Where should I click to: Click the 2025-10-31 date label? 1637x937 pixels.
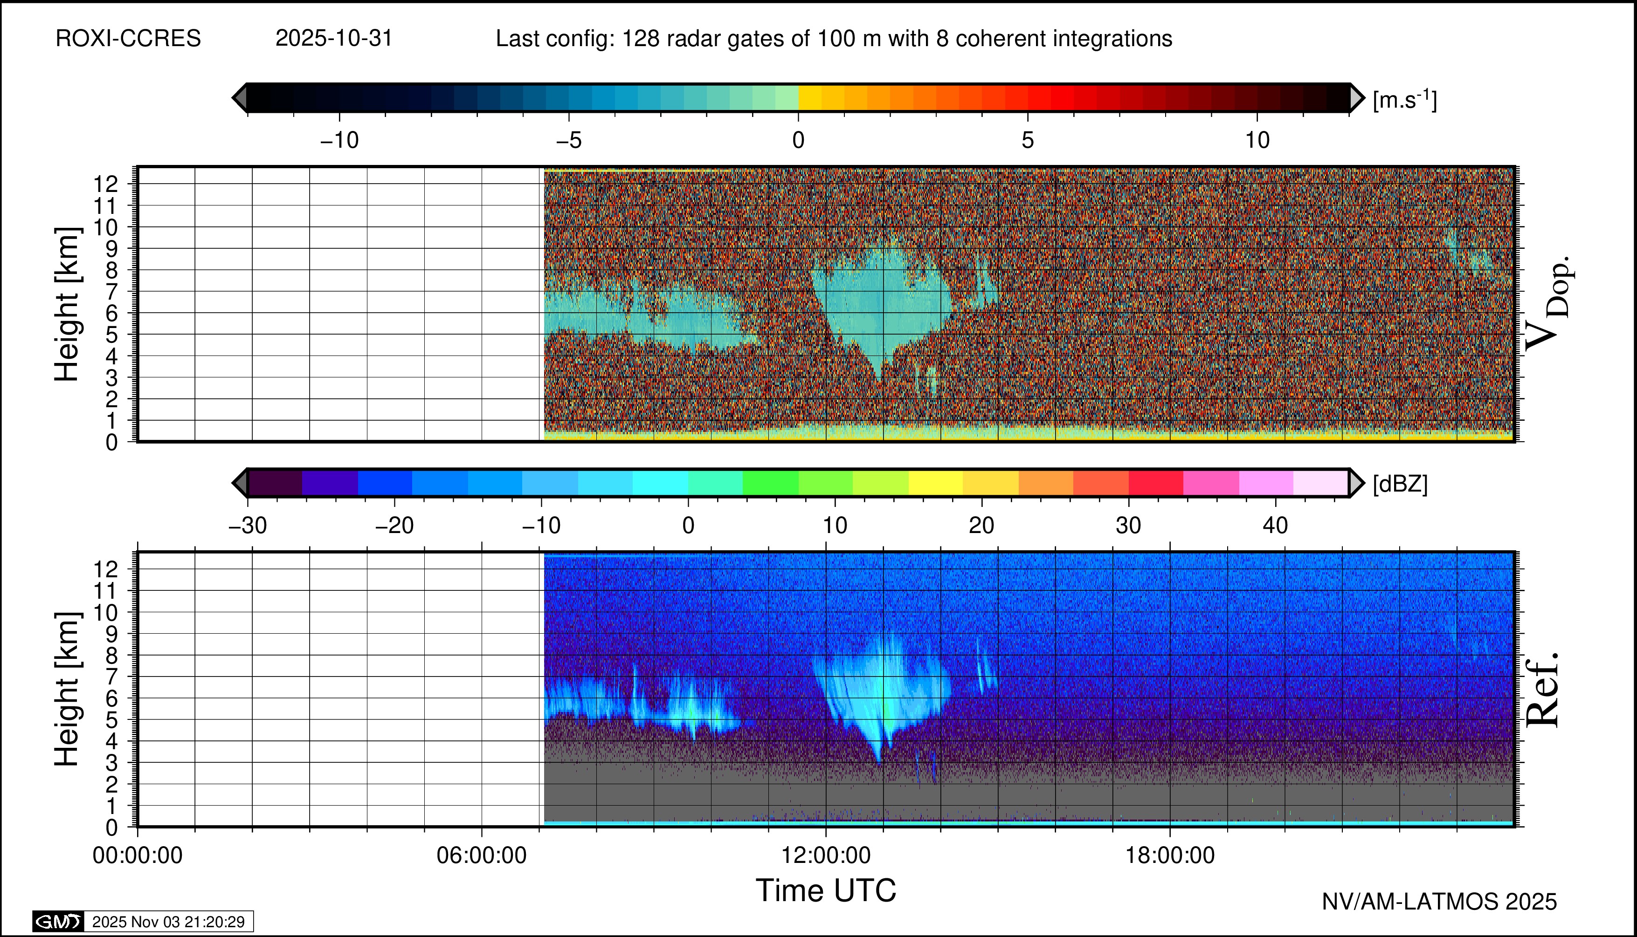coord(333,39)
